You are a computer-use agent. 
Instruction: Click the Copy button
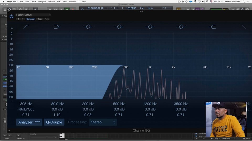[x=40, y=19]
